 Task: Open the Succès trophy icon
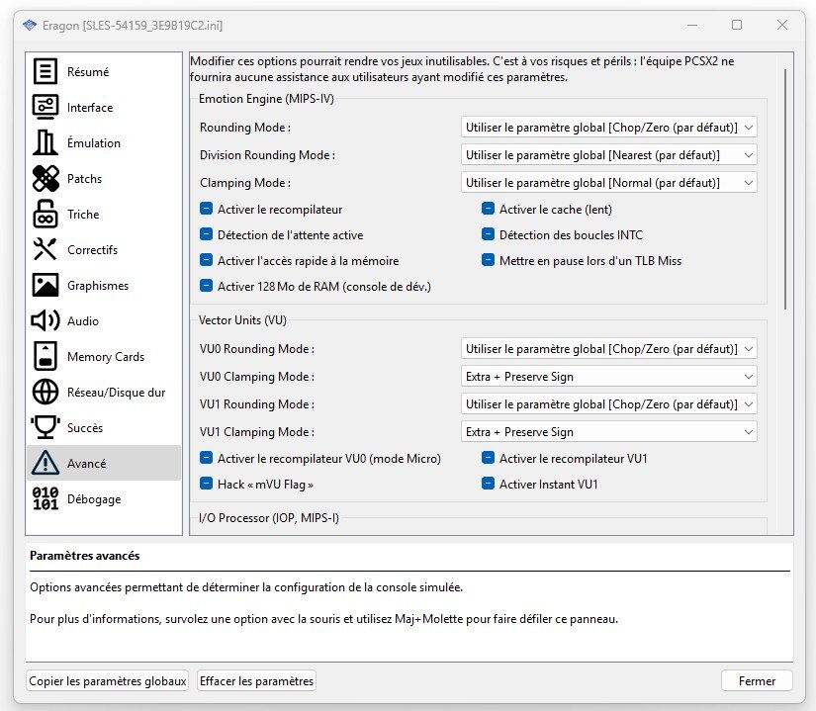point(45,428)
